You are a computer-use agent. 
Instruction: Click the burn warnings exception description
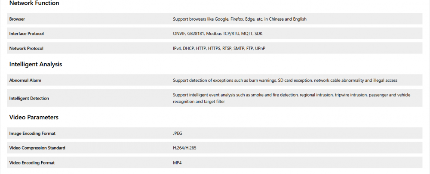[285, 80]
